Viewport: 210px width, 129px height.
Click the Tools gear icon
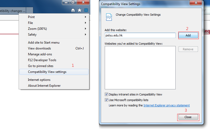[86, 10]
